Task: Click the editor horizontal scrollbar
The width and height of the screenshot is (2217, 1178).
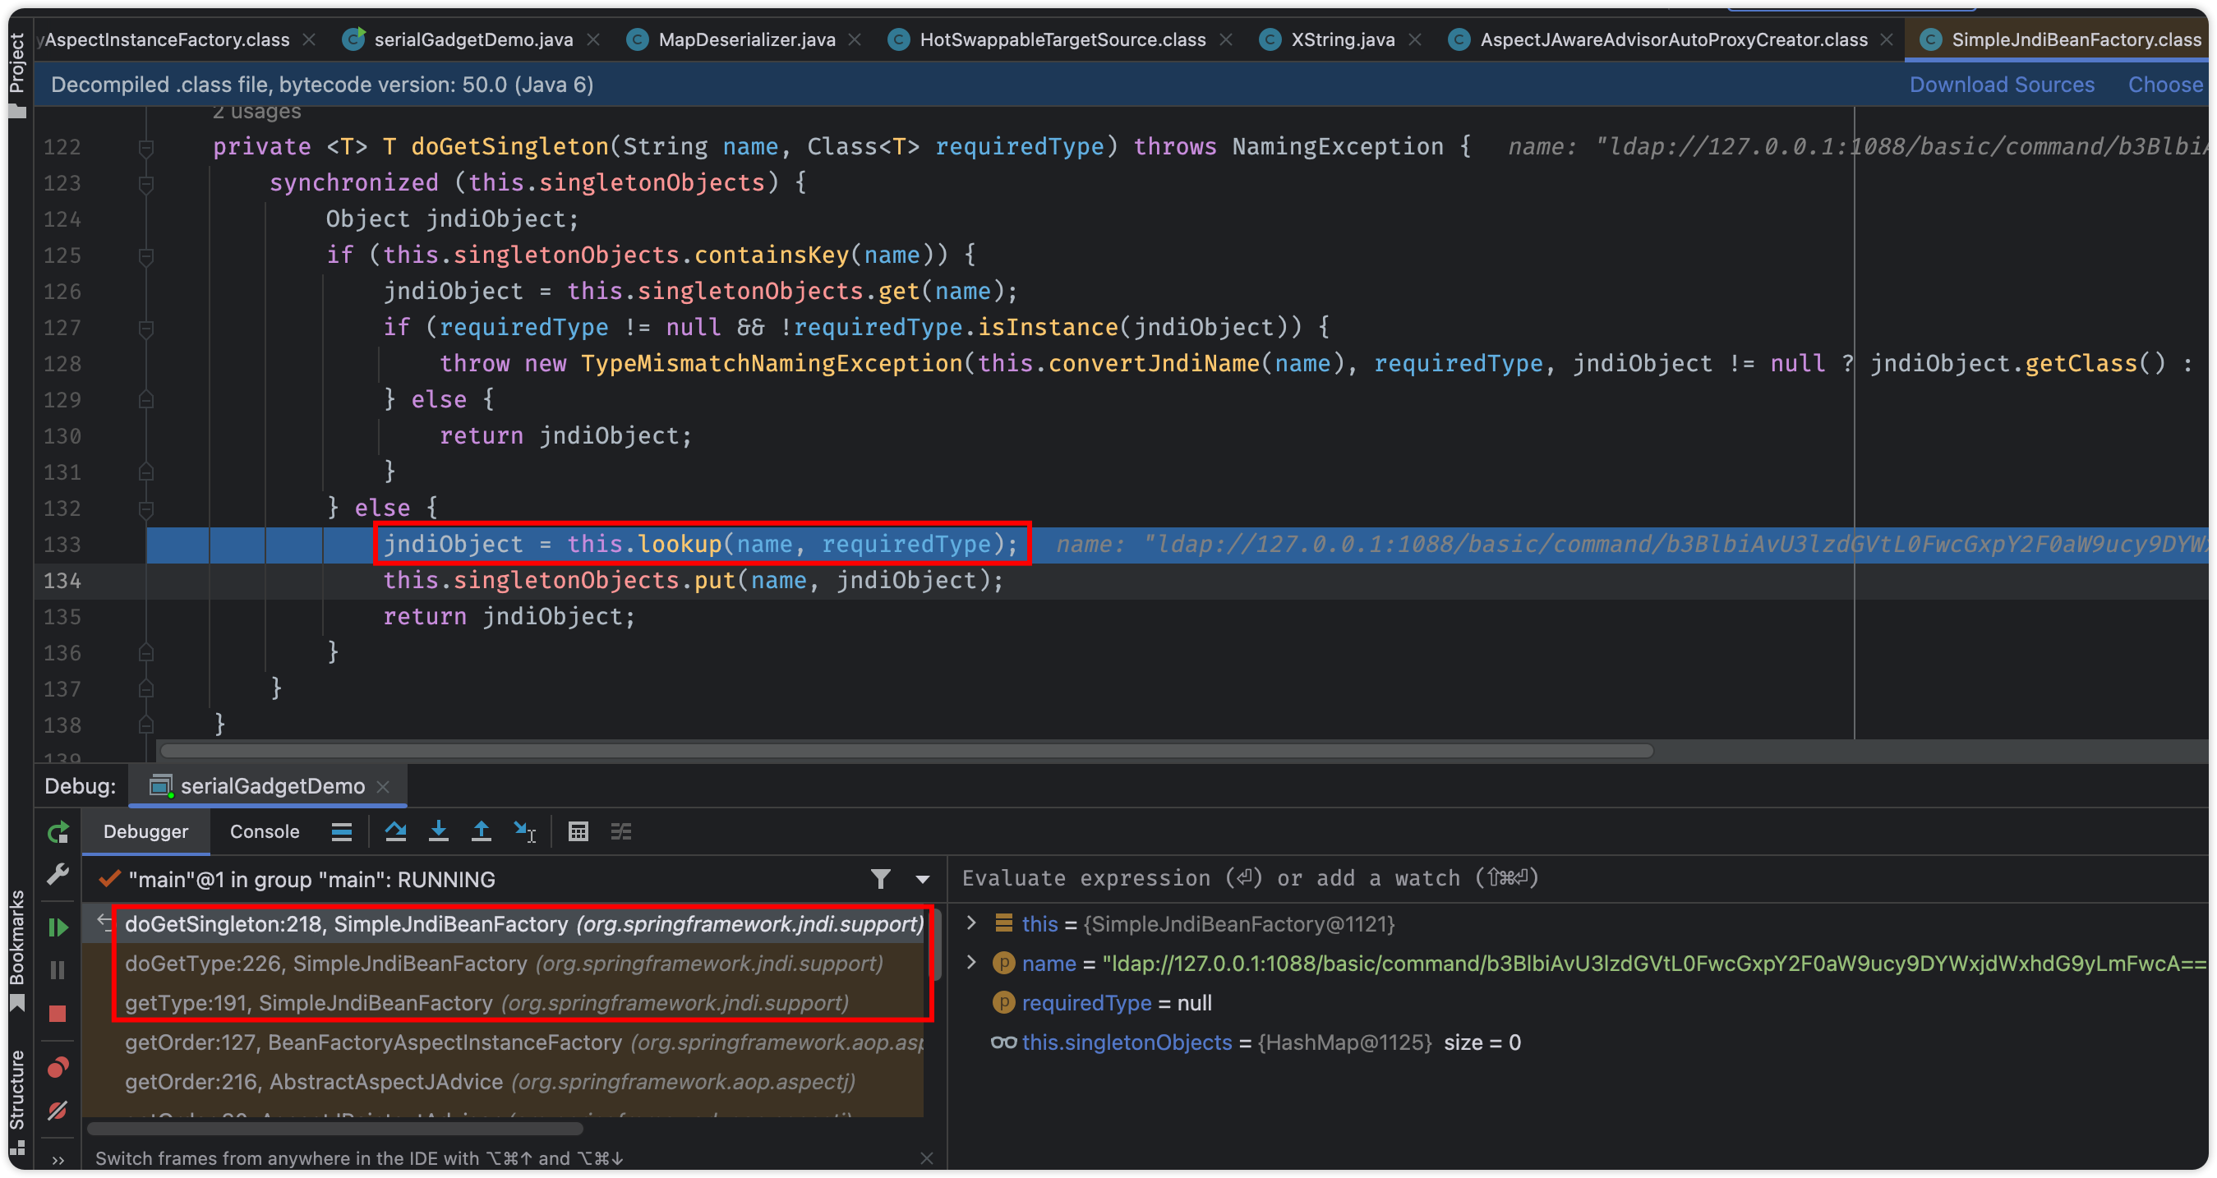Action: coord(906,750)
